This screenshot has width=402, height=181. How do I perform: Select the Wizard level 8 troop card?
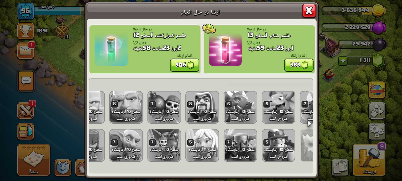202,107
